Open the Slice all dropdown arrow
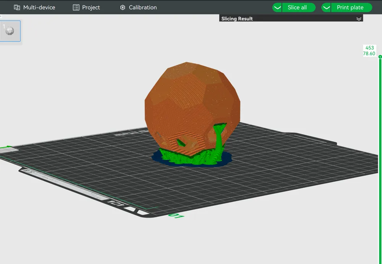The image size is (382, 264). 277,8
